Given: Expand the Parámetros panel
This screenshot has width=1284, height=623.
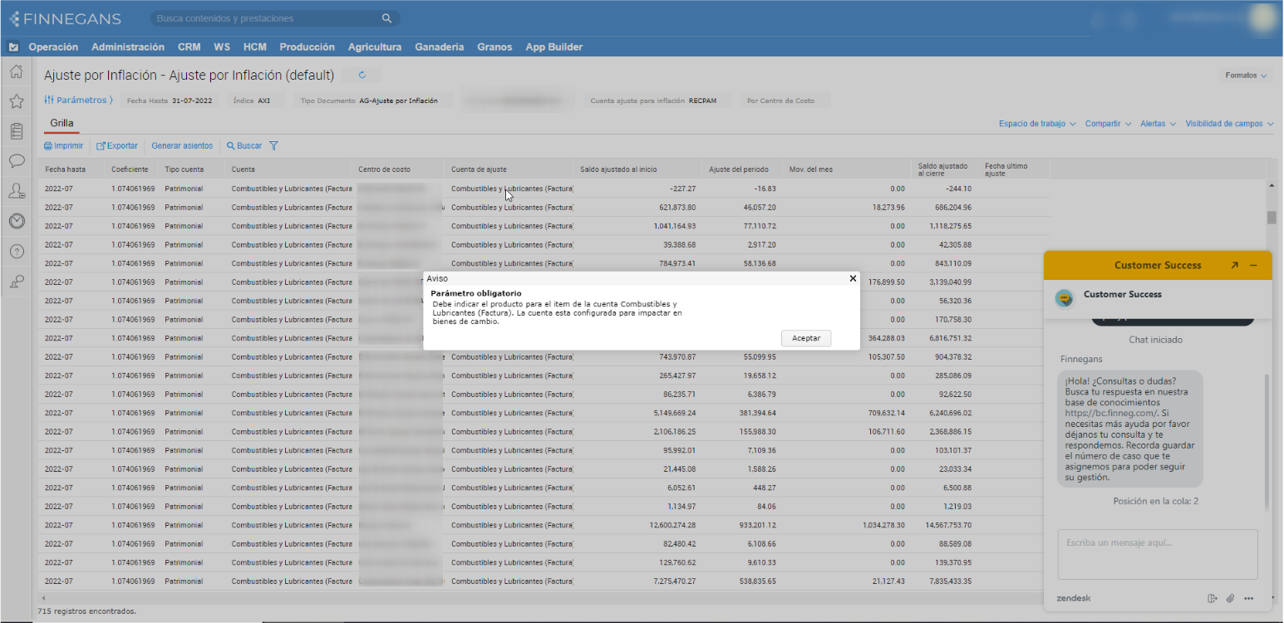Looking at the screenshot, I should point(78,101).
